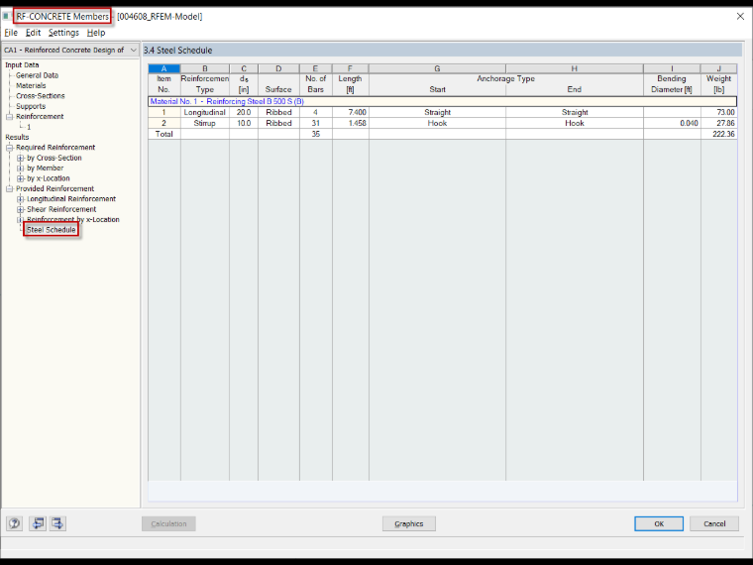Select General Data in the tree
Screen dimensions: 753x565
coord(37,75)
